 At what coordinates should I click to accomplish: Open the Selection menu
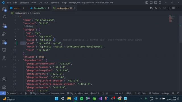pos(24,3)
